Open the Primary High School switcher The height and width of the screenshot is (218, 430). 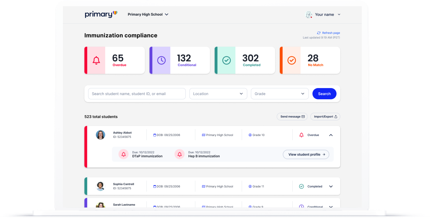tap(148, 15)
